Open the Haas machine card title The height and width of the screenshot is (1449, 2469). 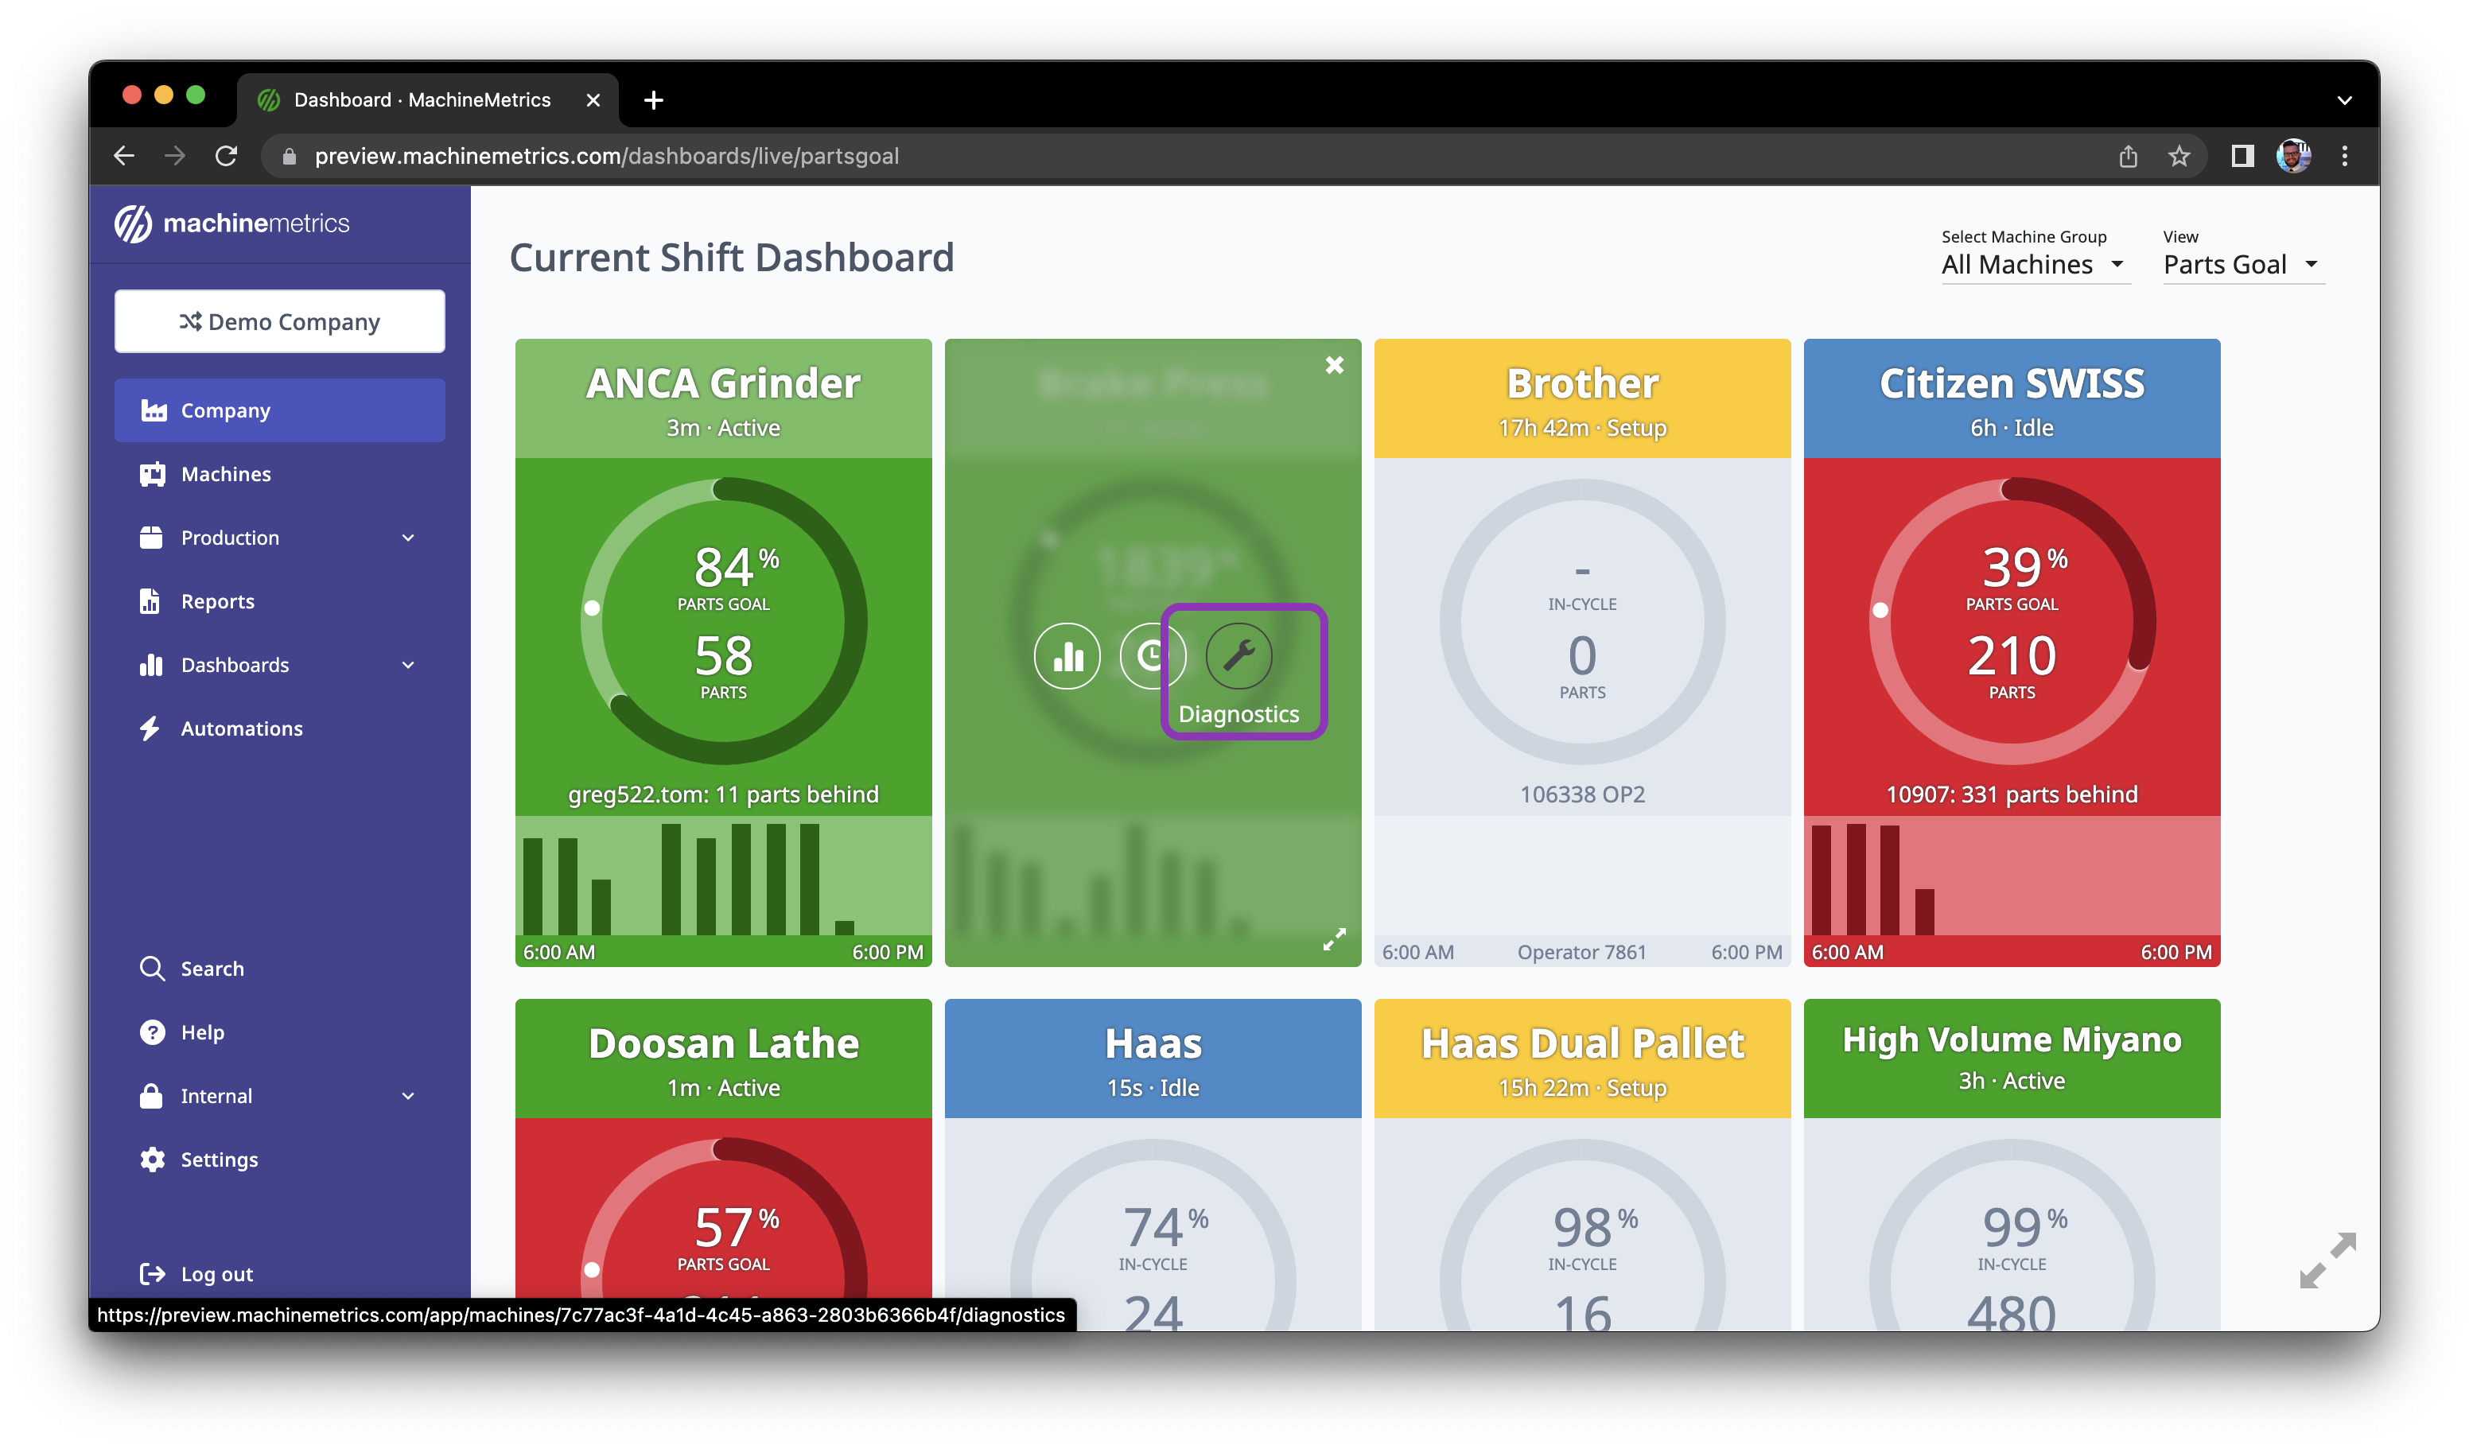click(1153, 1044)
